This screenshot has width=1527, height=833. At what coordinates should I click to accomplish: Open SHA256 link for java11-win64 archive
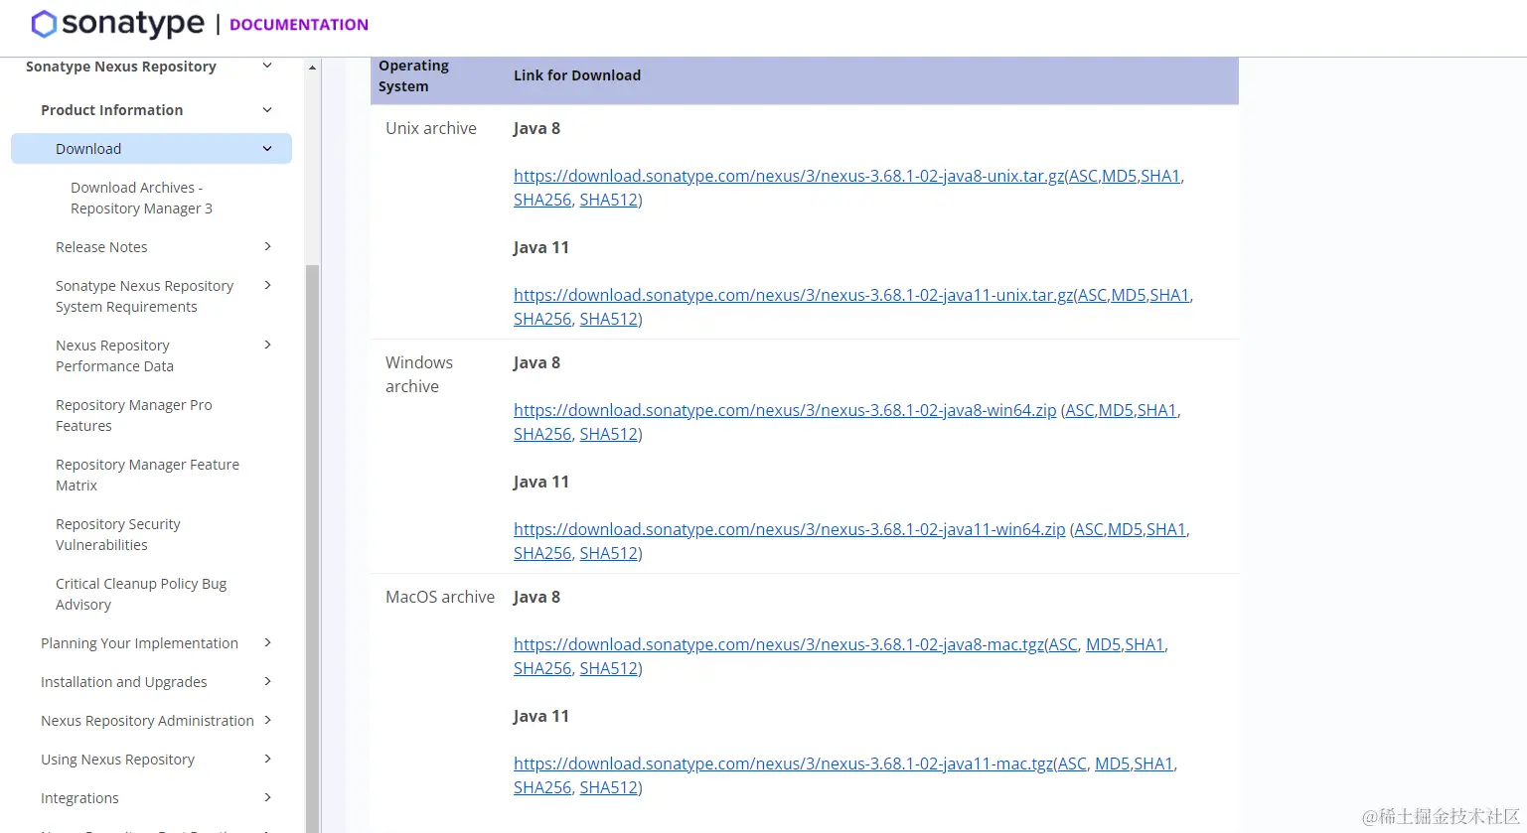coord(542,553)
